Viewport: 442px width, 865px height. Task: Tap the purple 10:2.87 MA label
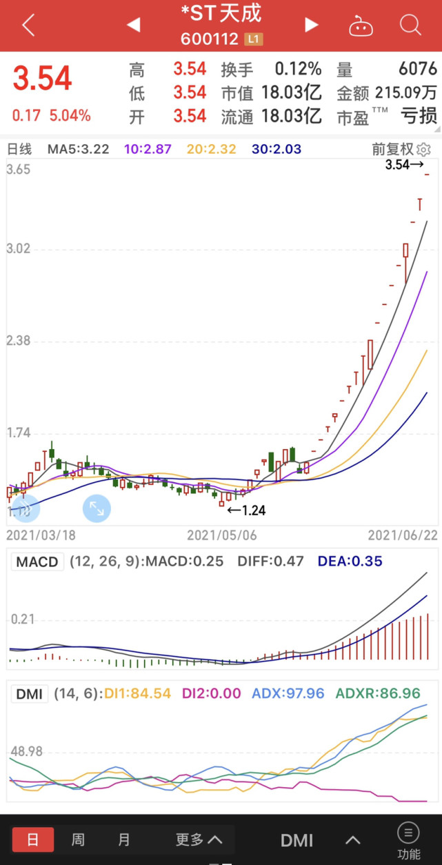pos(148,149)
